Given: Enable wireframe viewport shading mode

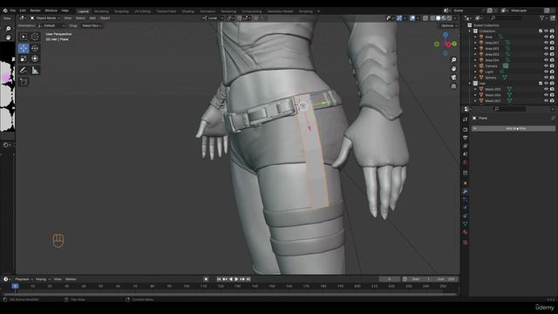Looking at the screenshot, I should 432,17.
